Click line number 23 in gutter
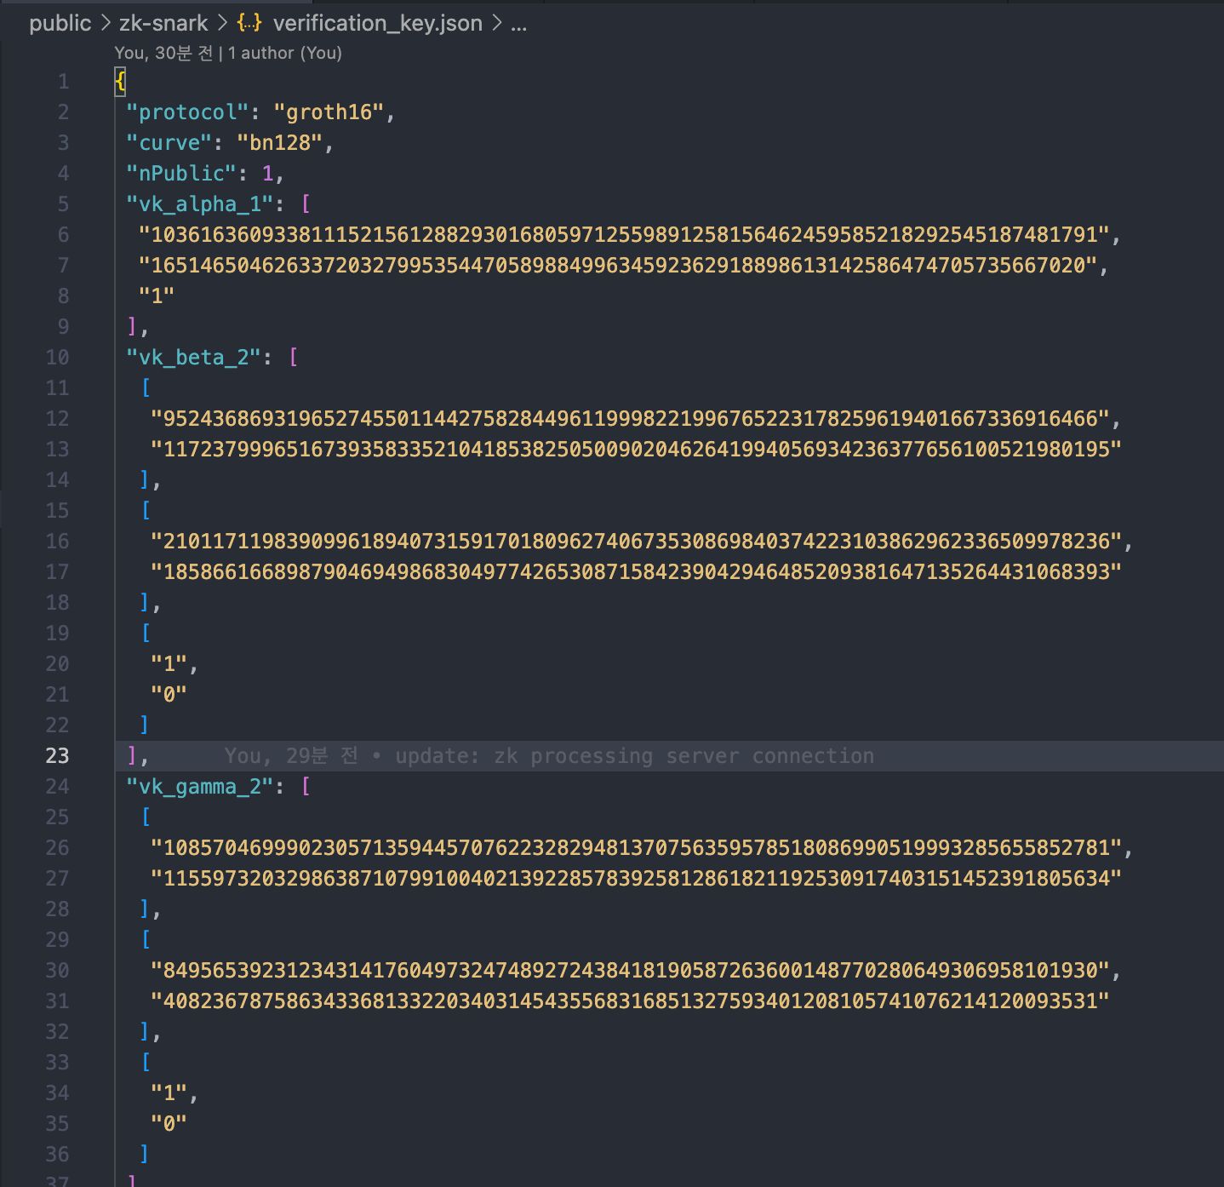 point(57,756)
